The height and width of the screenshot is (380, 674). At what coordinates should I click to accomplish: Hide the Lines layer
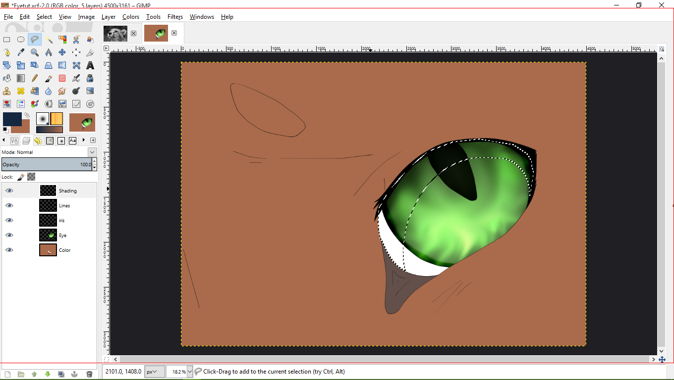click(x=9, y=205)
